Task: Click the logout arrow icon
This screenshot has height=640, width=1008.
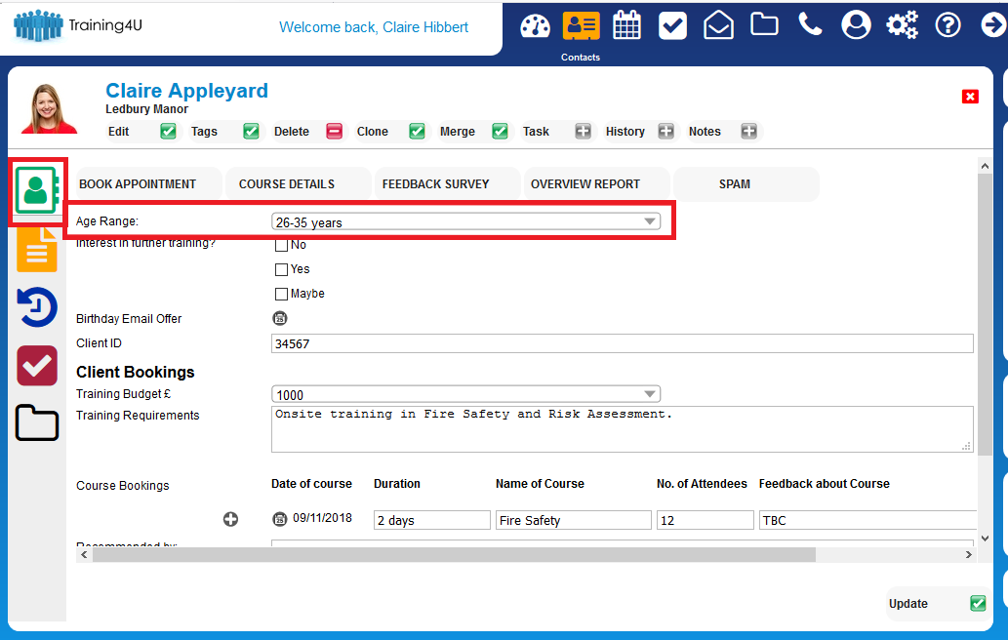Action: pos(993,25)
